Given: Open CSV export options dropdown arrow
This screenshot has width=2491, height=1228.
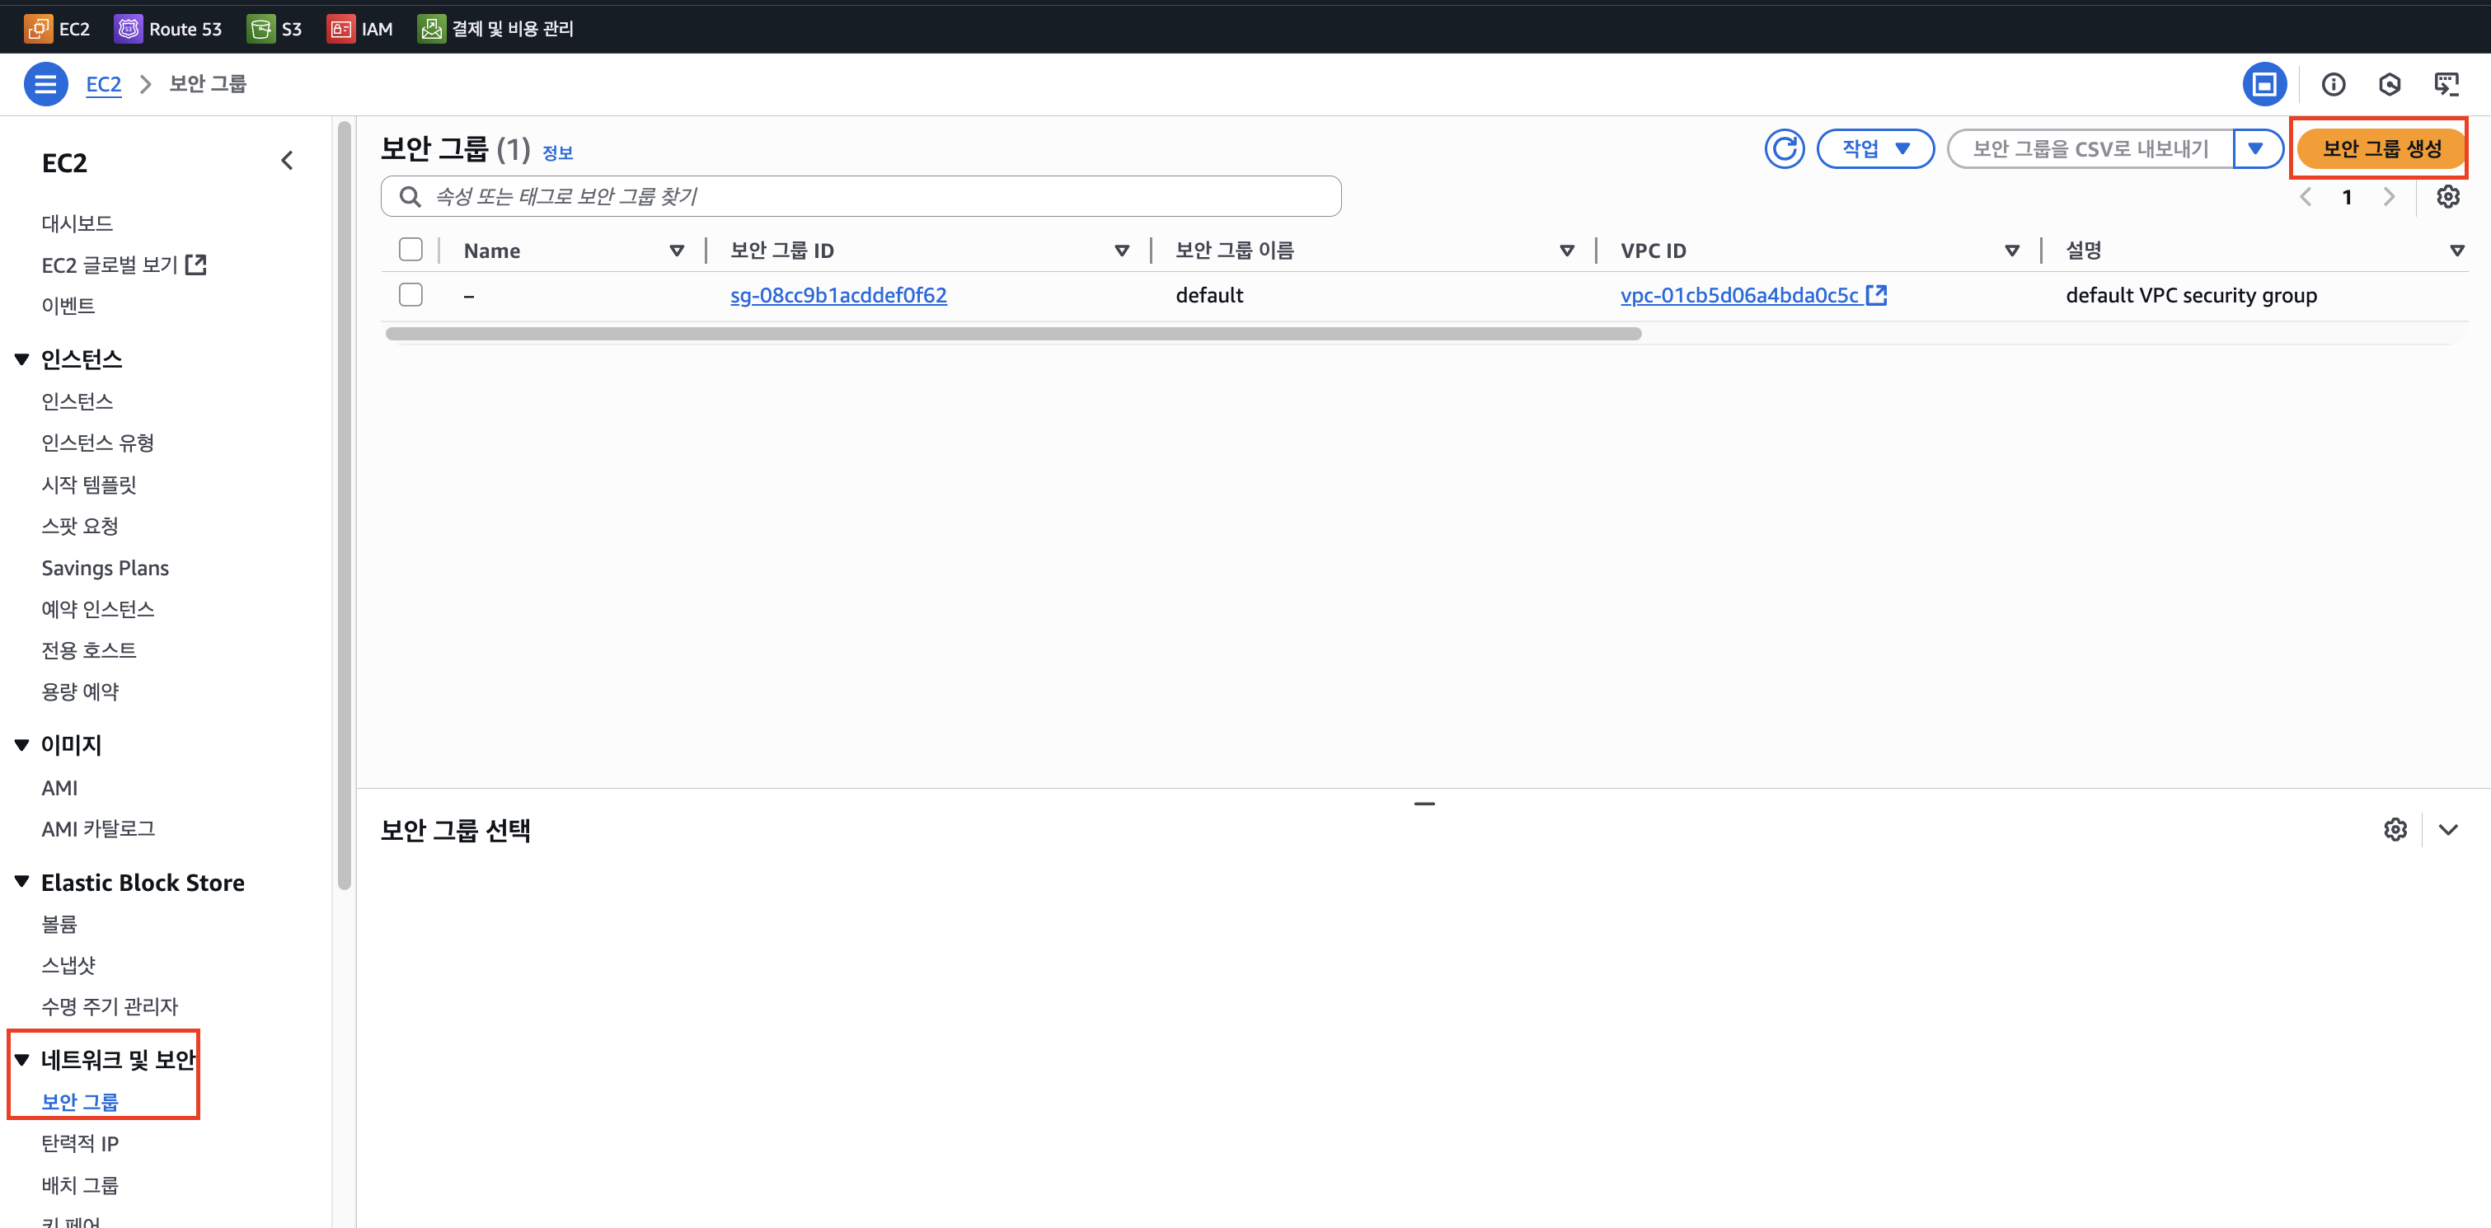Looking at the screenshot, I should (2256, 149).
